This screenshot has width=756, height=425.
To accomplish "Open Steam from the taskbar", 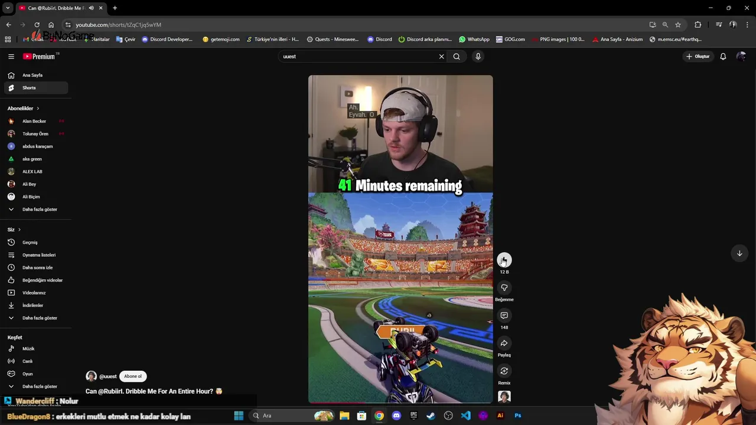I will click(431, 416).
